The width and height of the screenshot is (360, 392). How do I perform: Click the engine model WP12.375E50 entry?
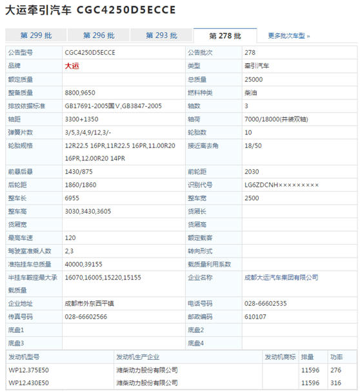[x=28, y=370]
